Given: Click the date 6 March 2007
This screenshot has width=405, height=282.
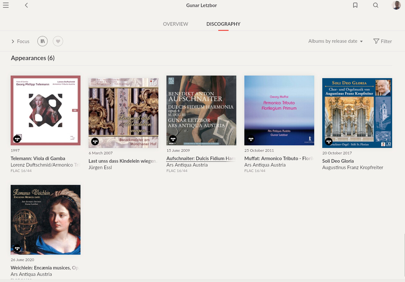Looking at the screenshot, I should (100, 153).
